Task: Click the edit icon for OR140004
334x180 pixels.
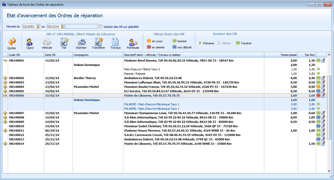Action: (x=323, y=87)
